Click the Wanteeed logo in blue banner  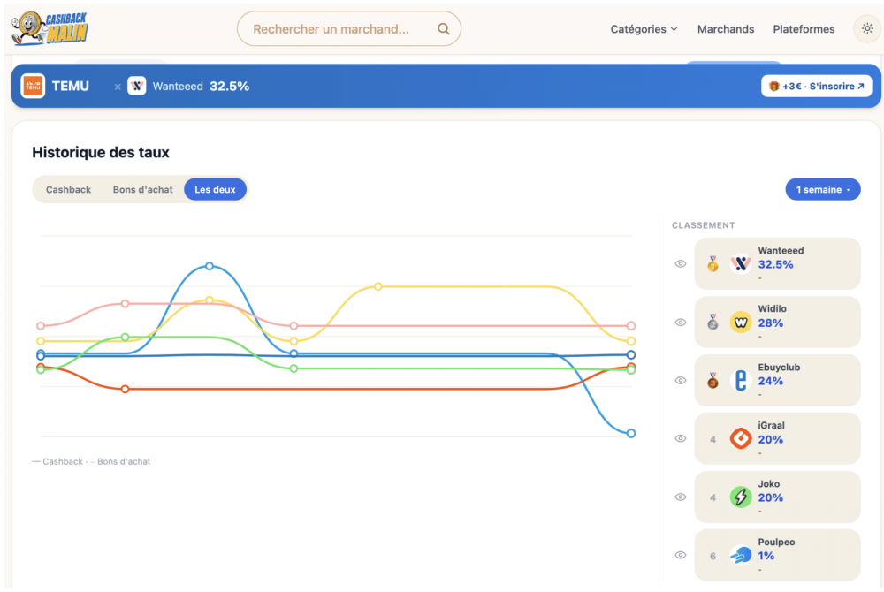pos(136,87)
